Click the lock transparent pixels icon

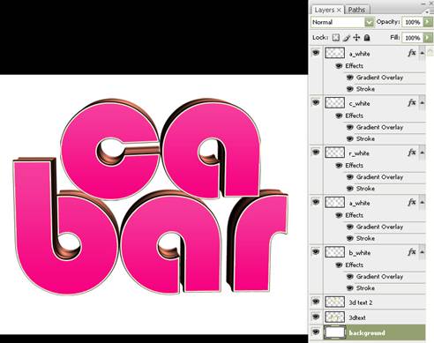coord(336,37)
